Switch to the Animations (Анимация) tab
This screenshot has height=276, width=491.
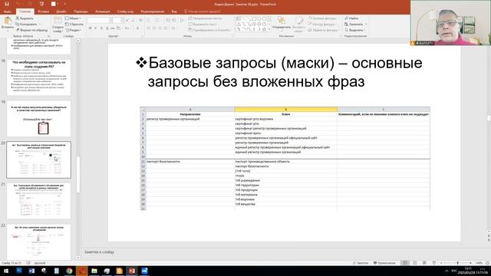[102, 11]
